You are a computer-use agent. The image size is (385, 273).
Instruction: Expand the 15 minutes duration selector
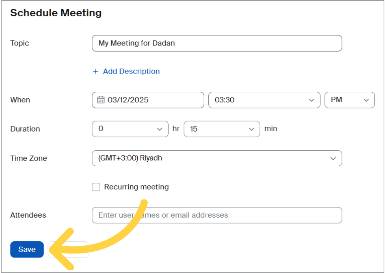pyautogui.click(x=222, y=129)
